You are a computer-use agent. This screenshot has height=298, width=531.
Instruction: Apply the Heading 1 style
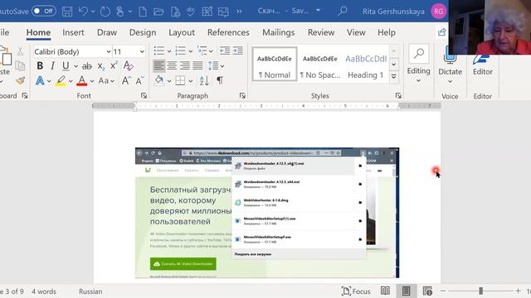pyautogui.click(x=366, y=64)
